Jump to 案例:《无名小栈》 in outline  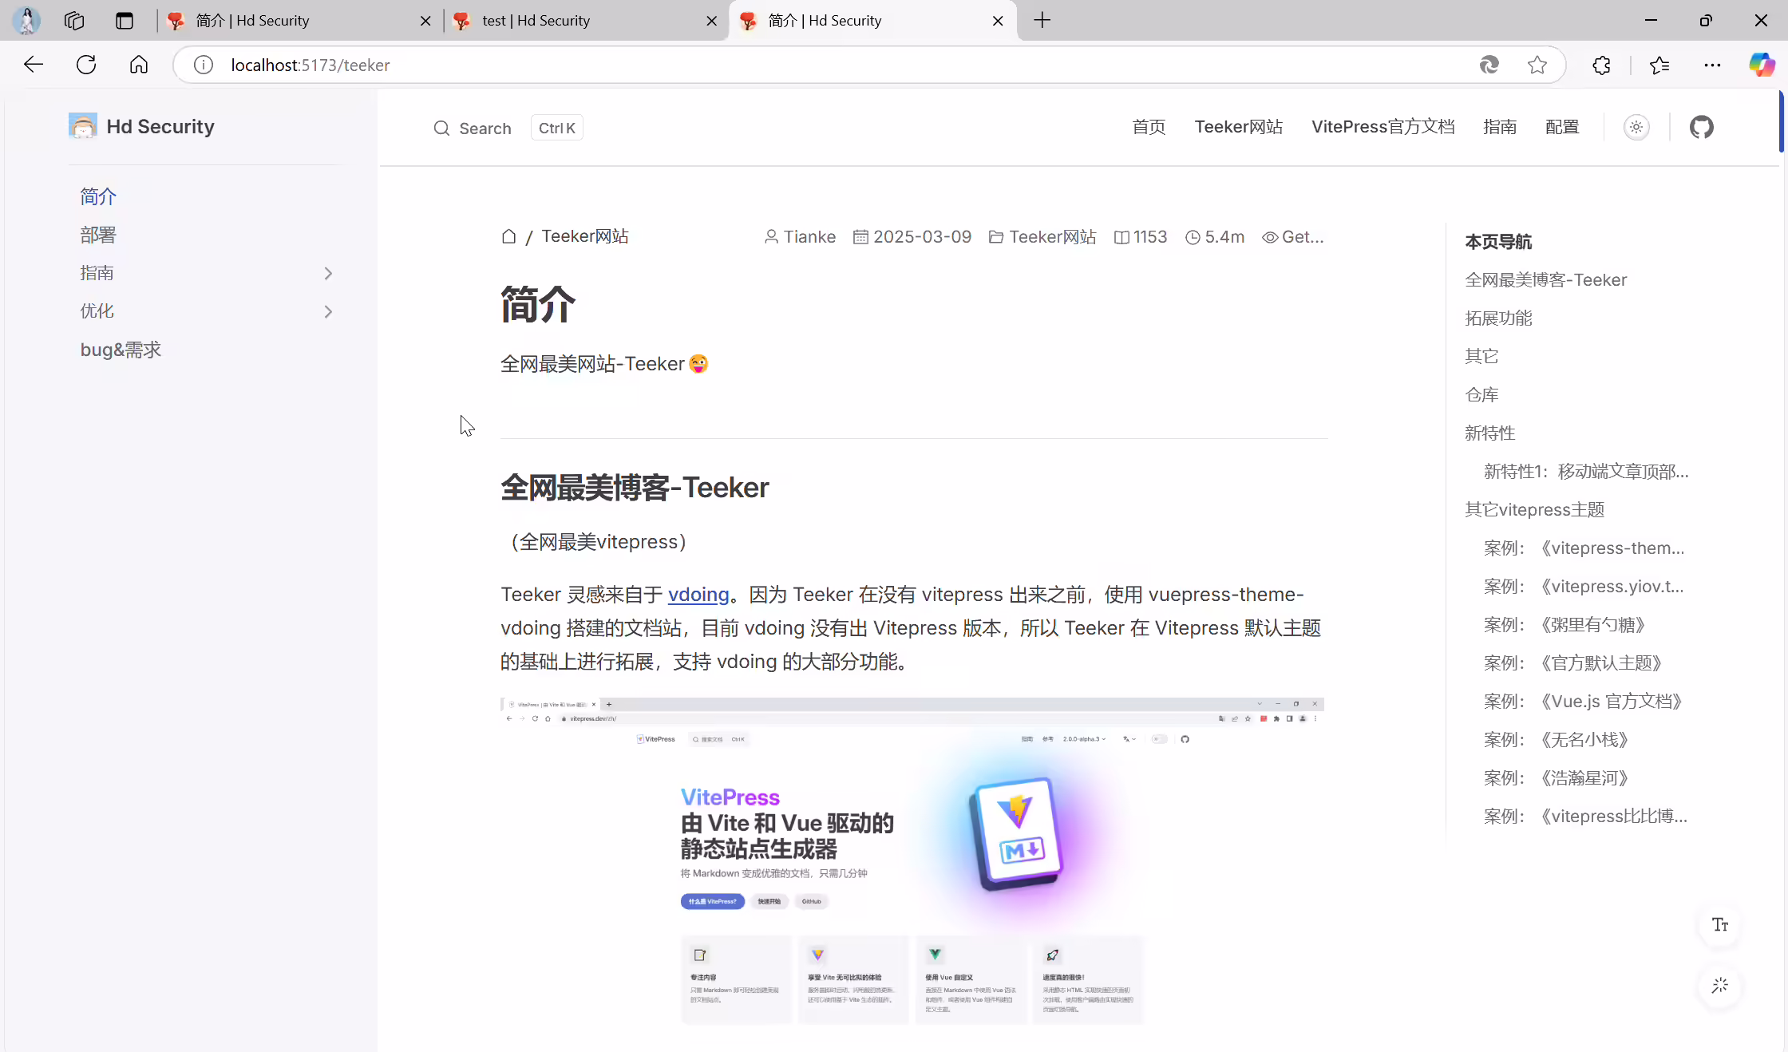1556,740
